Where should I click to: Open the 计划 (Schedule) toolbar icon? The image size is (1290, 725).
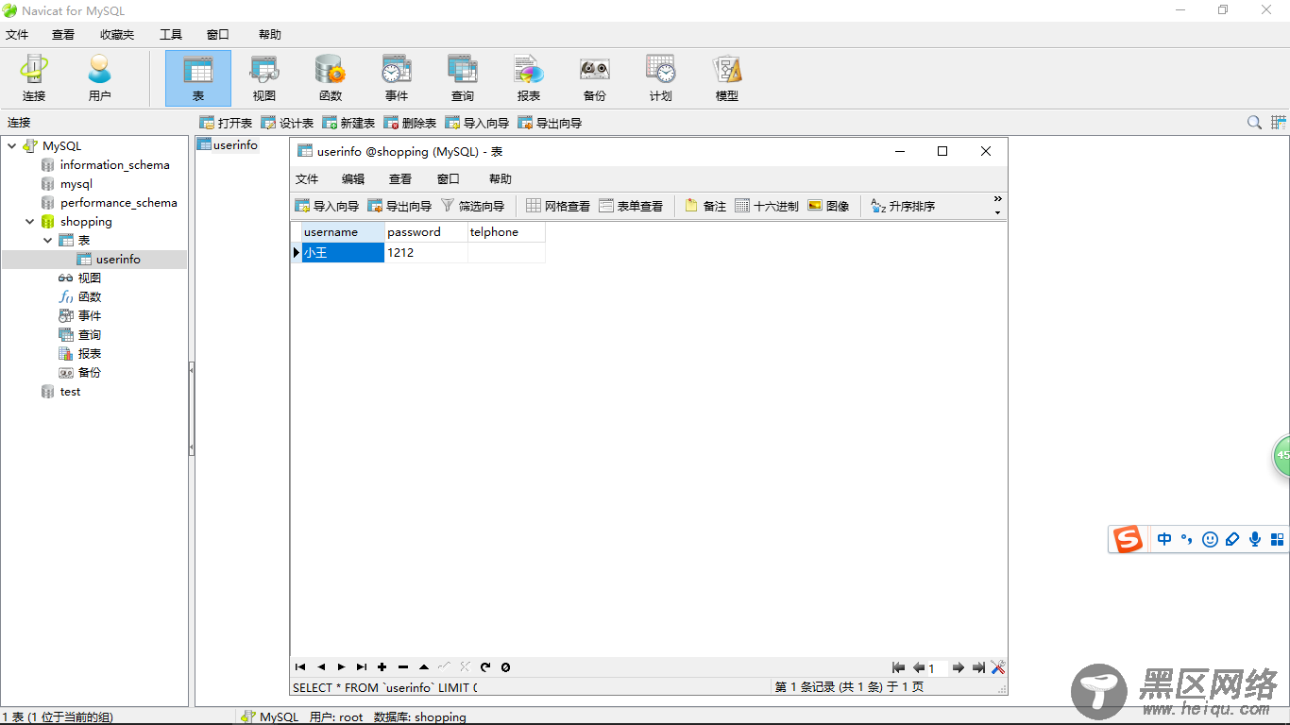[x=661, y=78]
